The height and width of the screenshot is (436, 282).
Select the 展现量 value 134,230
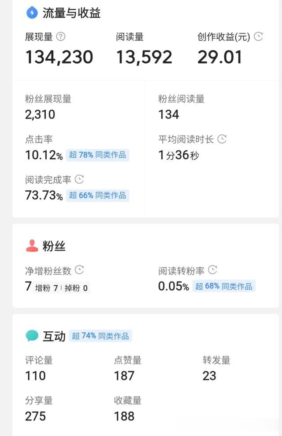coord(59,57)
